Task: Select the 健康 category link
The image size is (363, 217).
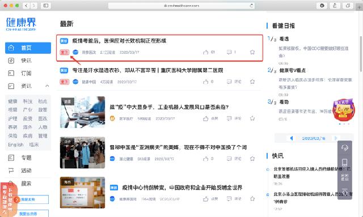Action: coord(12,101)
